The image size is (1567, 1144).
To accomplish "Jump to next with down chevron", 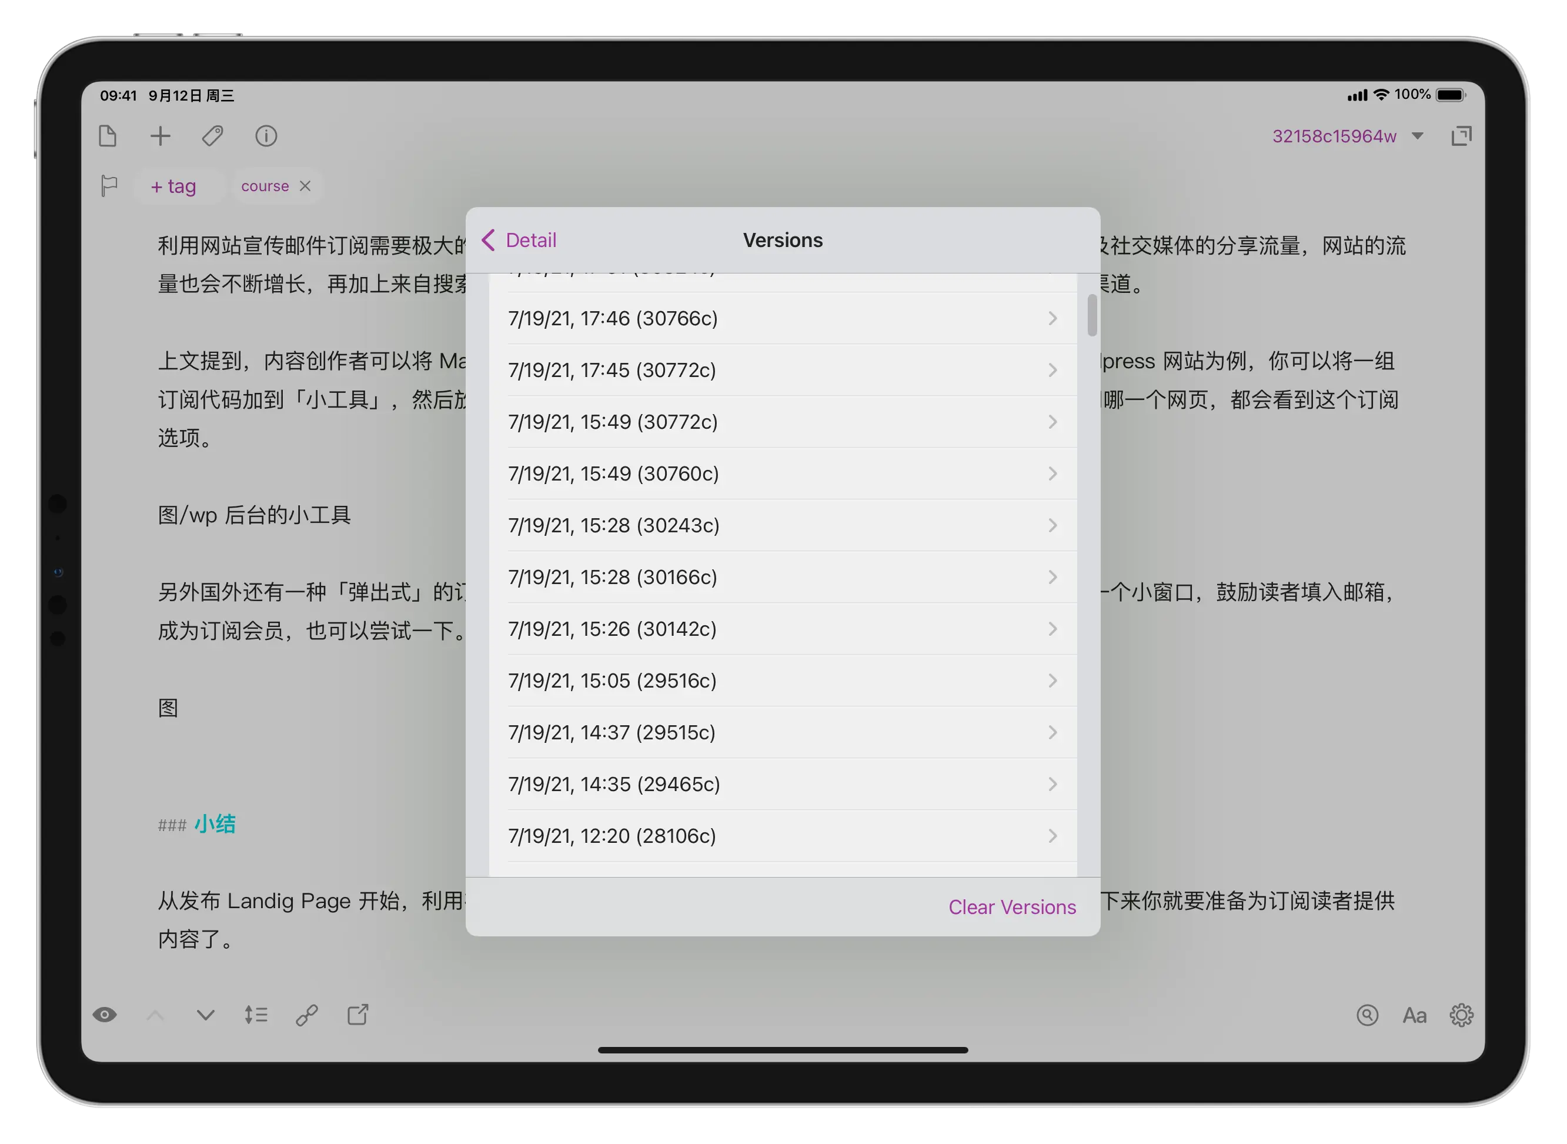I will [x=206, y=1015].
